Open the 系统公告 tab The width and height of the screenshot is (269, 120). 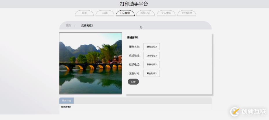pyautogui.click(x=145, y=13)
